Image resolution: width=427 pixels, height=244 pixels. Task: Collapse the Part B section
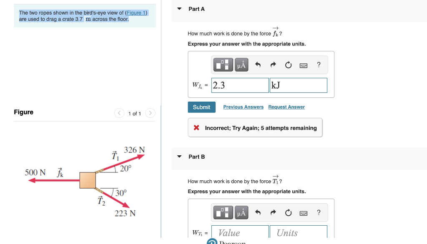pos(179,157)
